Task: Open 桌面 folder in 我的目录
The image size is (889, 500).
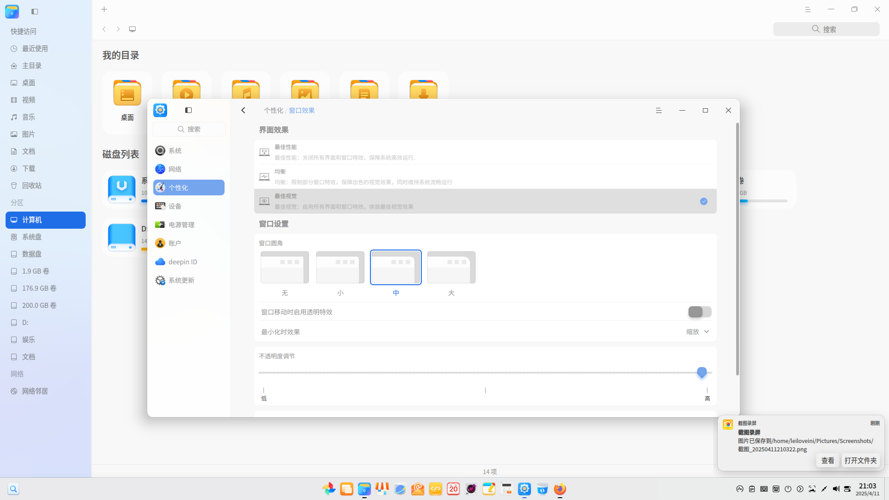Action: 127,102
